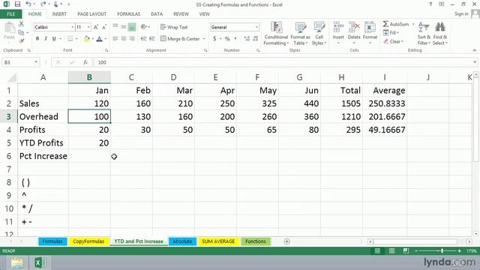Toggle Middle Align vertical alignment
480x270 pixels.
click(x=124, y=27)
